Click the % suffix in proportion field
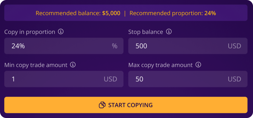 click(x=114, y=46)
